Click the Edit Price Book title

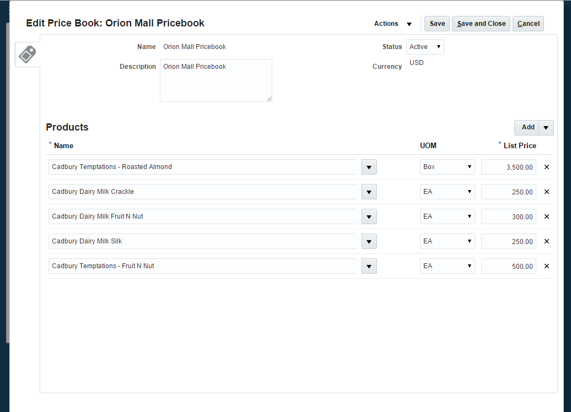pyautogui.click(x=115, y=23)
